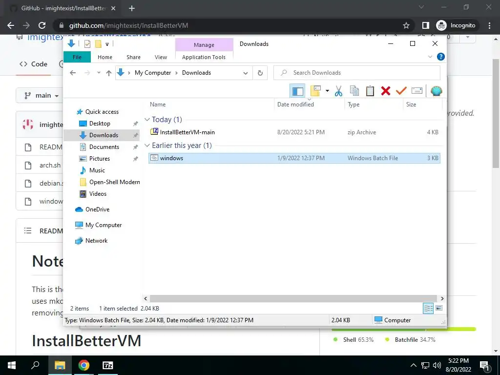Click the new folder icon in title bar
Image resolution: width=500 pixels, height=375 pixels.
[98, 44]
